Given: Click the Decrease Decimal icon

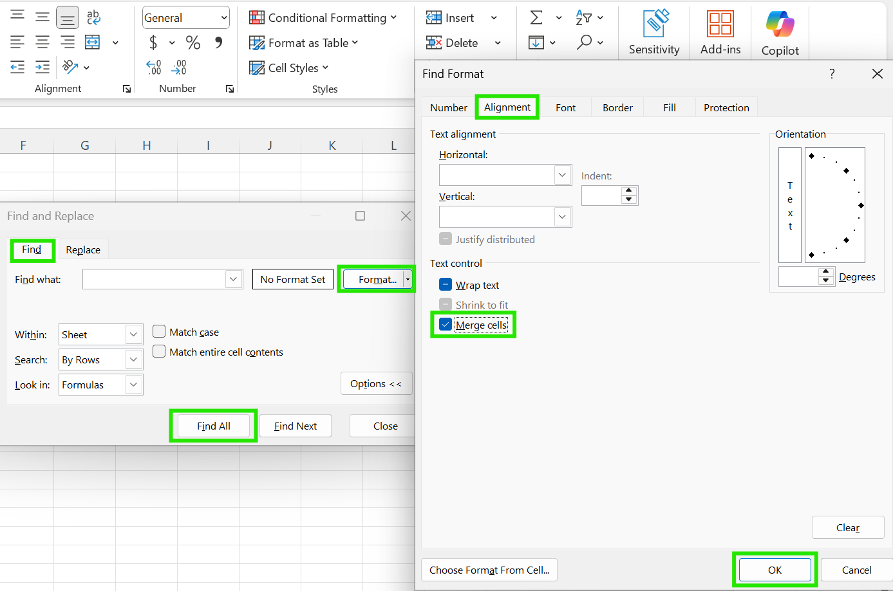Looking at the screenshot, I should (x=179, y=67).
